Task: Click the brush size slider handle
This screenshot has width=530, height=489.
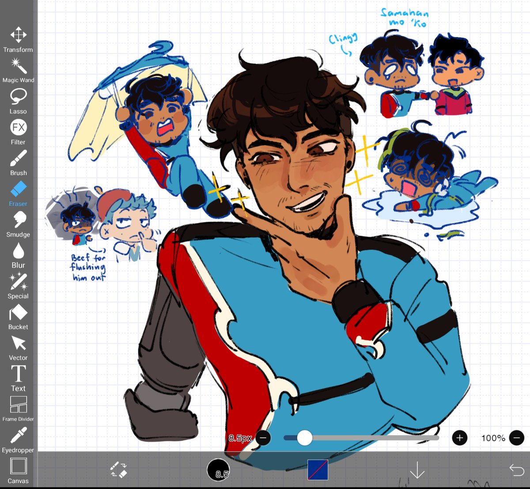Action: click(304, 438)
